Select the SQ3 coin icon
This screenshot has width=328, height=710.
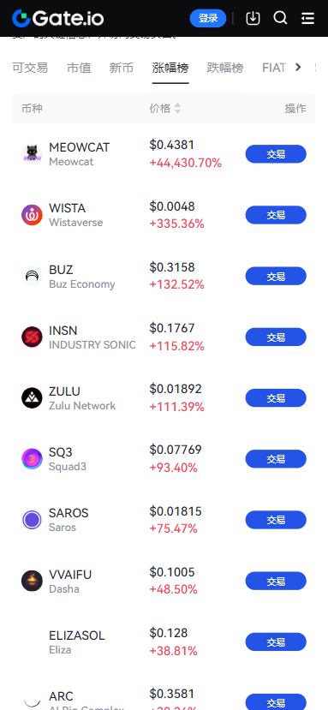[32, 459]
